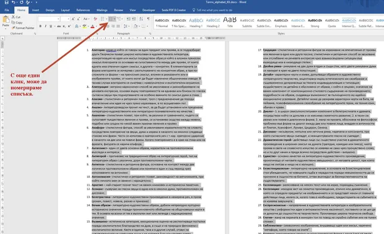Image resolution: width=384 pixels, height=234 pixels.
Task: Open the Change Case dropdown
Action: tap(86, 19)
